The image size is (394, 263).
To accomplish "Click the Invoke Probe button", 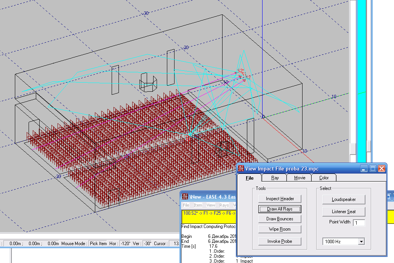I will coord(280,241).
